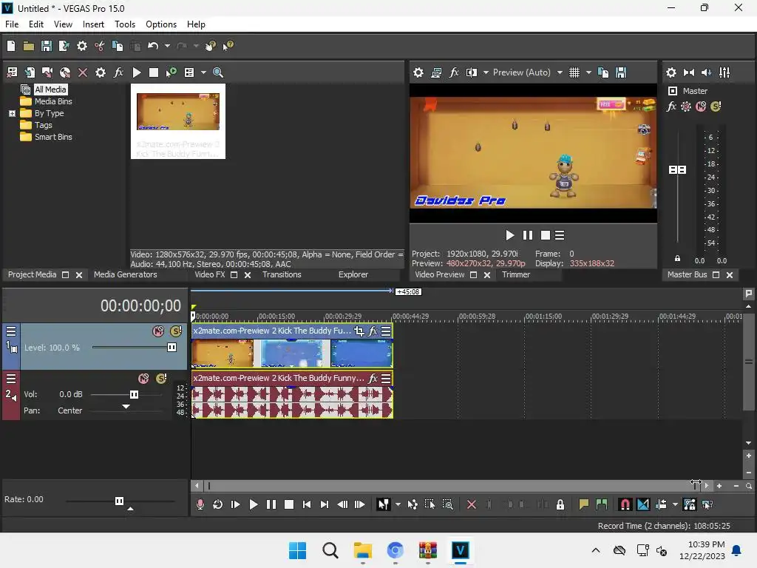
Task: Open the Insert menu
Action: click(93, 24)
